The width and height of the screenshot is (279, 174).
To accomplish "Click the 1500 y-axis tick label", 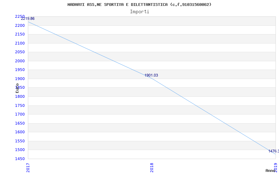I will click(x=20, y=150).
